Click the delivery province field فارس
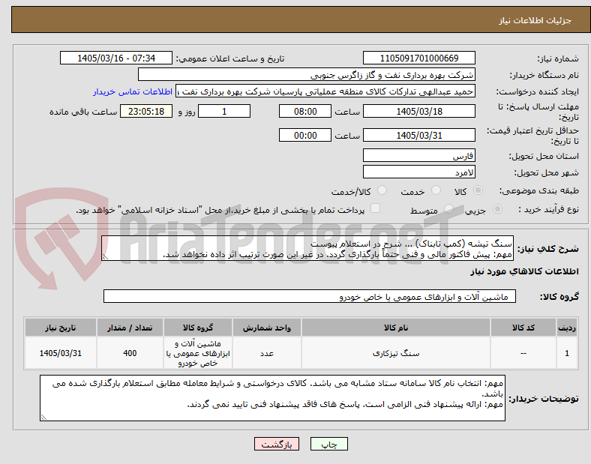Screen dimensions: 591x464 coord(418,155)
